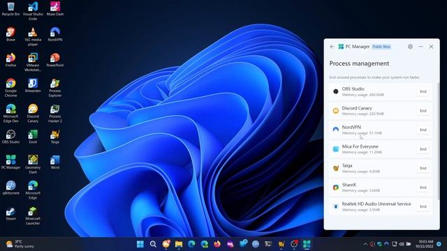The height and width of the screenshot is (251, 447).
Task: Open Firefox from the taskbar
Action: tap(217, 244)
